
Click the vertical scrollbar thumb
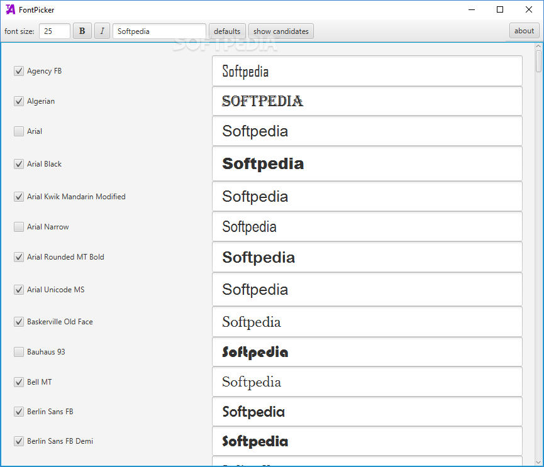click(538, 61)
